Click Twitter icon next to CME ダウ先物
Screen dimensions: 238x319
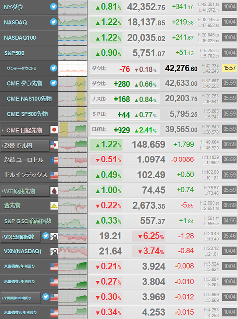tap(53, 83)
